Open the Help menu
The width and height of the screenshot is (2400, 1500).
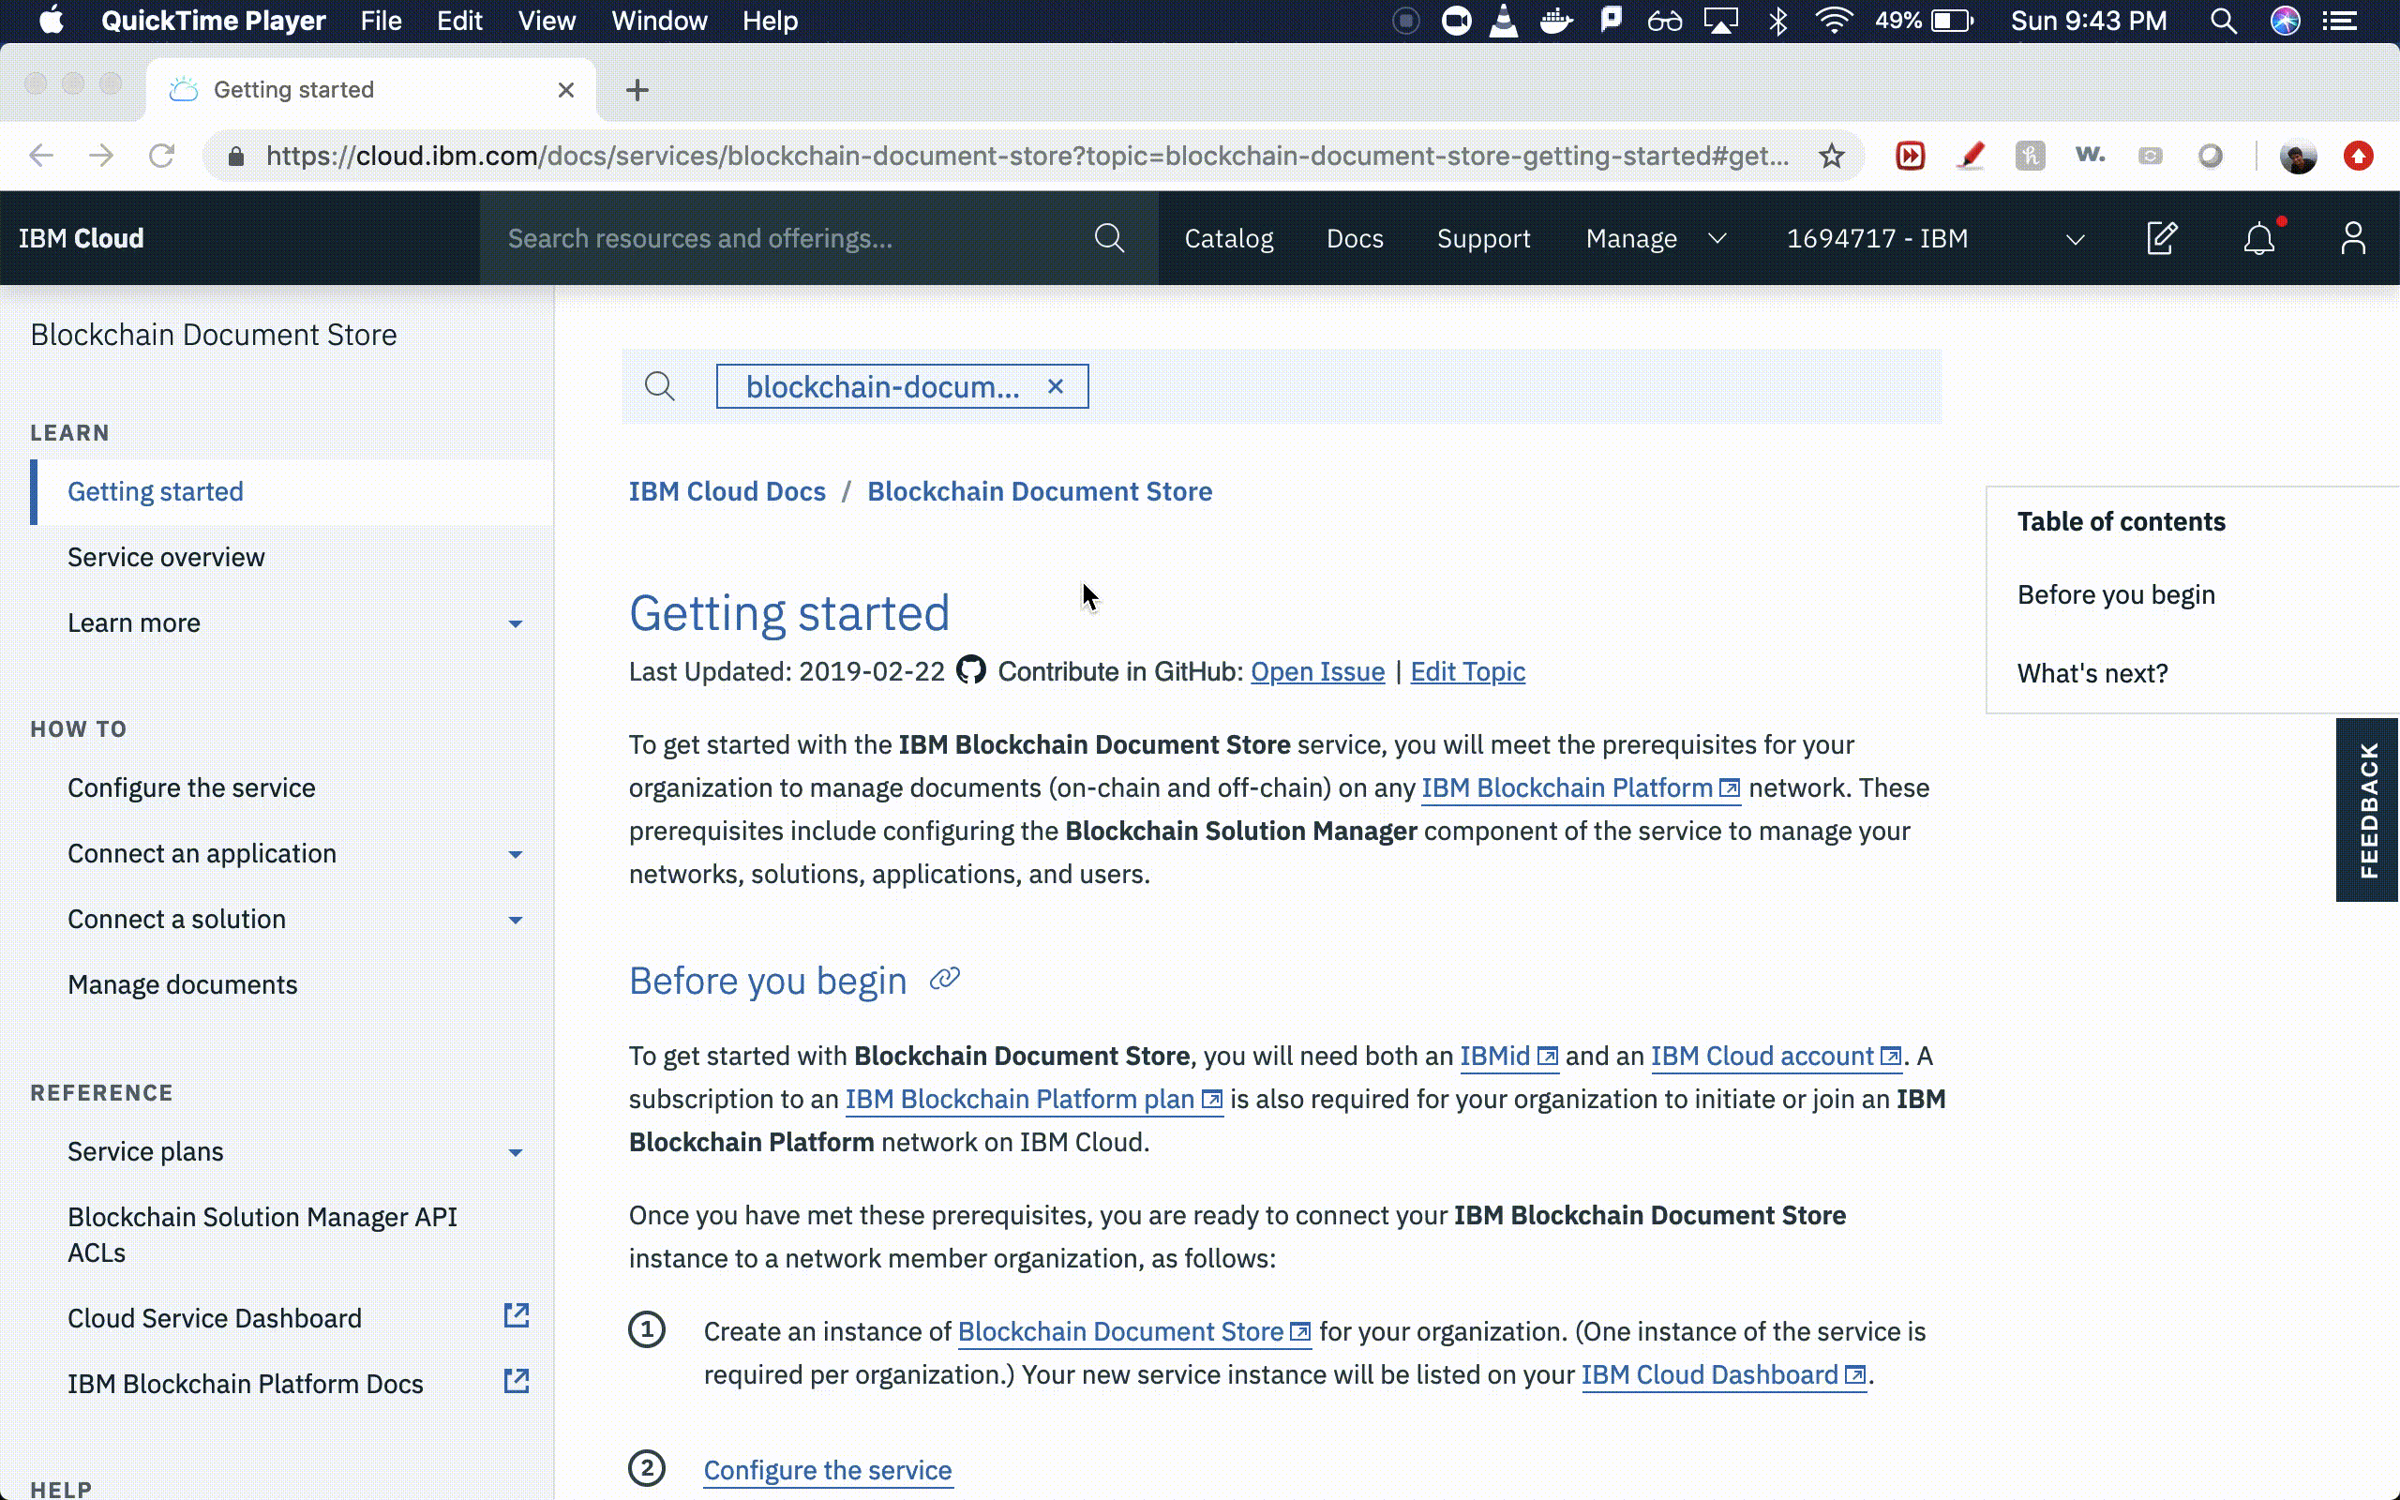pos(770,21)
